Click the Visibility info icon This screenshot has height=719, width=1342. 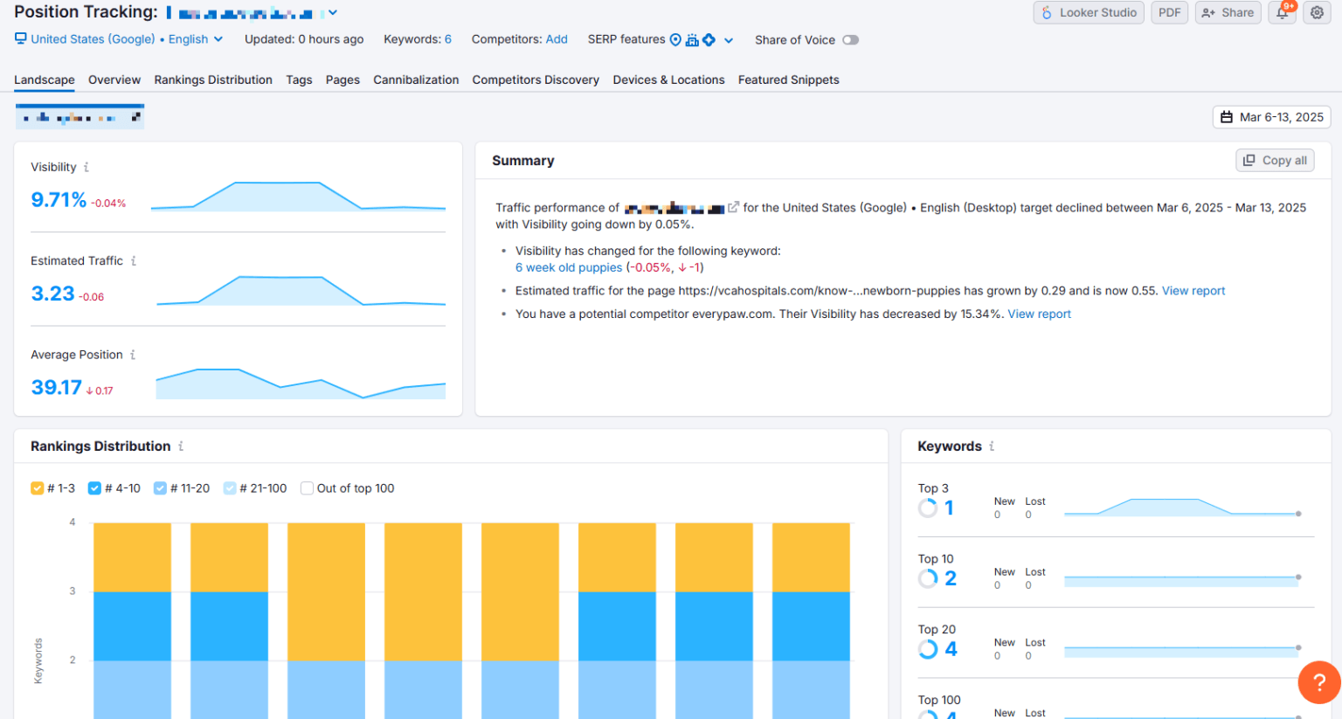(x=86, y=167)
